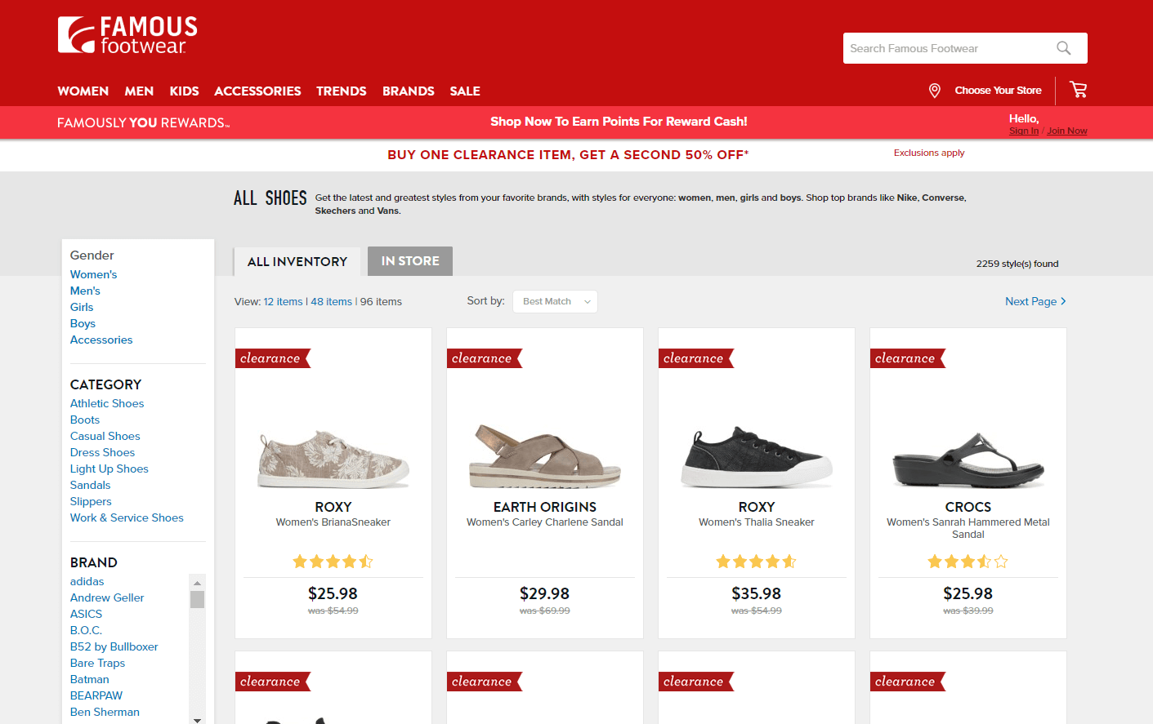Click clearance tag on Crocs Sanrah Sandal
1153x724 pixels.
909,358
